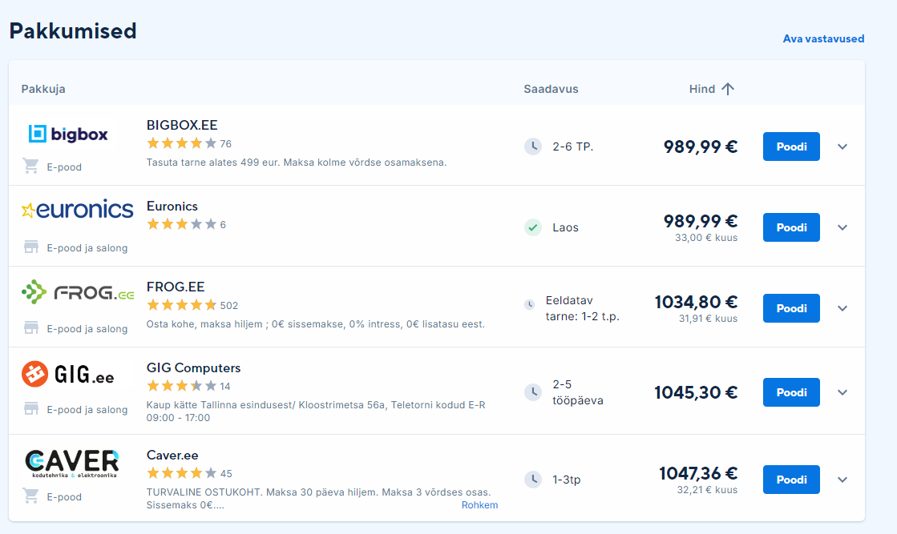Click the sort arrow next to Hind
Viewport: 897px width, 534px height.
[728, 89]
